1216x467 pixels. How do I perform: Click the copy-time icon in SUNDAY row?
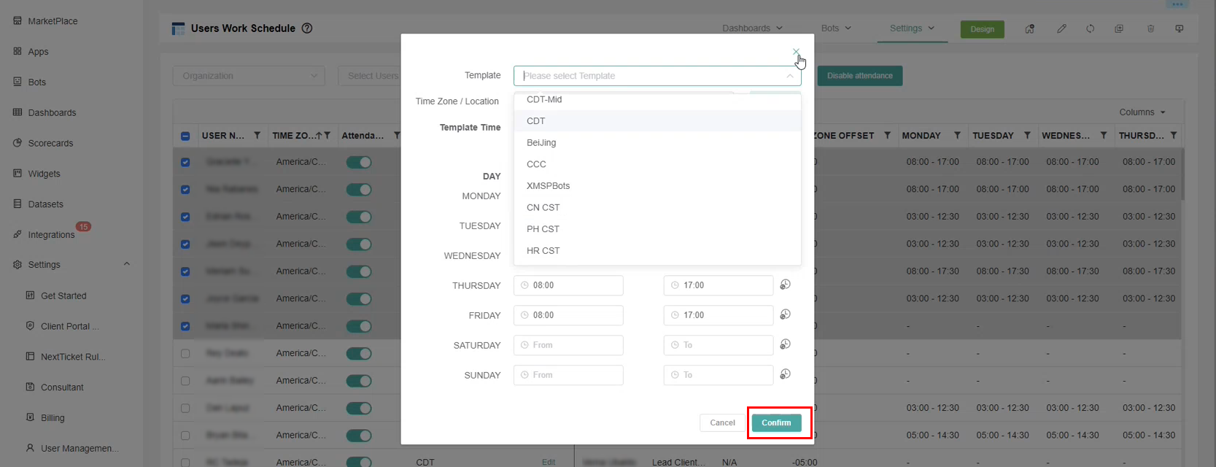[x=785, y=374]
